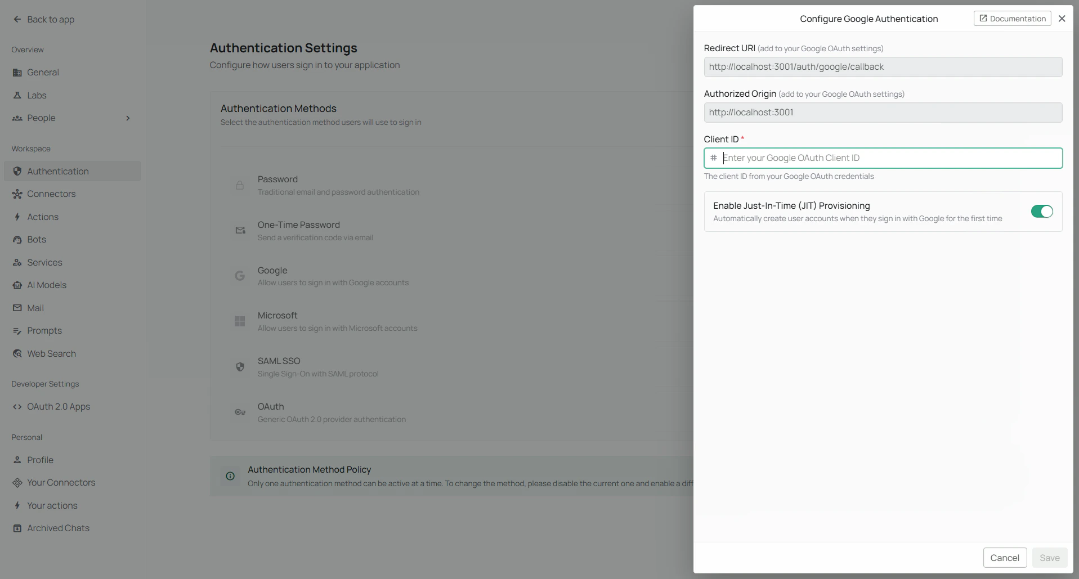The height and width of the screenshot is (579, 1079).
Task: Click the Prompts list icon
Action: [17, 331]
